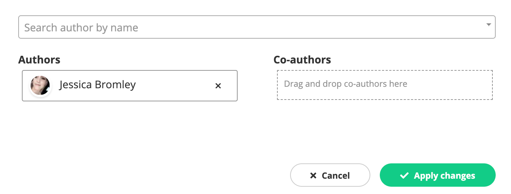Viewport: 511px width, 194px height.
Task: Click the Jessica Bromley name text
Action: point(97,85)
